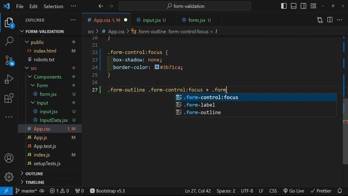The width and height of the screenshot is (348, 196).
Task: Split the editor to the right
Action: 330,20
